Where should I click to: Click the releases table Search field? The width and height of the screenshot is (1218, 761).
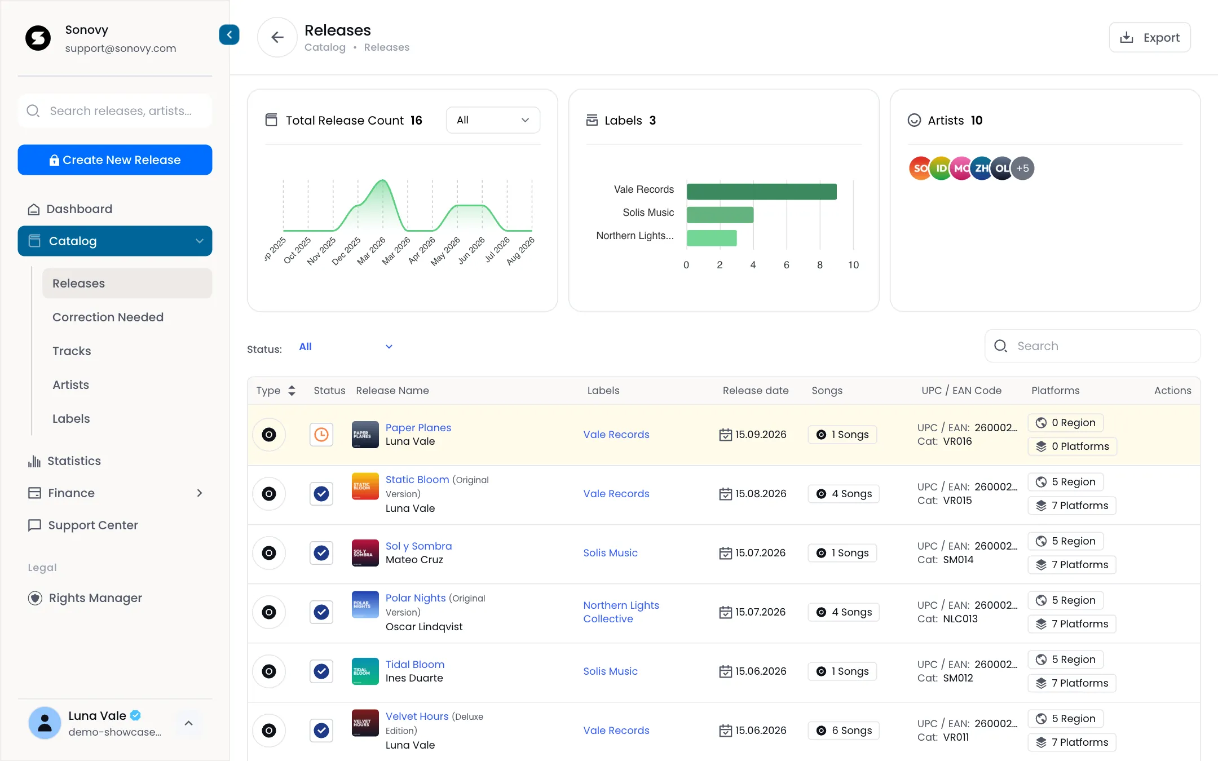pos(1093,346)
